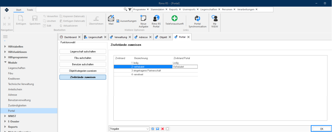Image resolution: width=332 pixels, height=132 pixels.
Task: Click Zivilstände zuweisen button
Action: coord(83,77)
